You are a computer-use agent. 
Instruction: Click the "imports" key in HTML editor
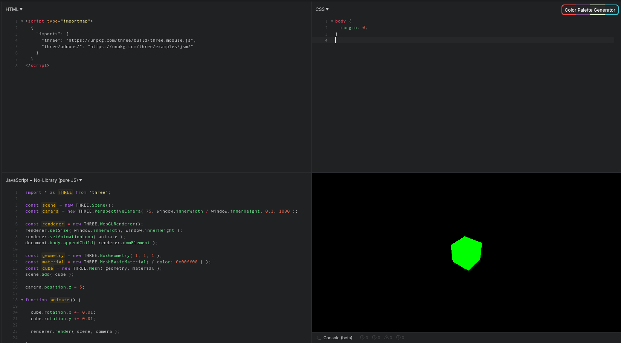coord(48,34)
